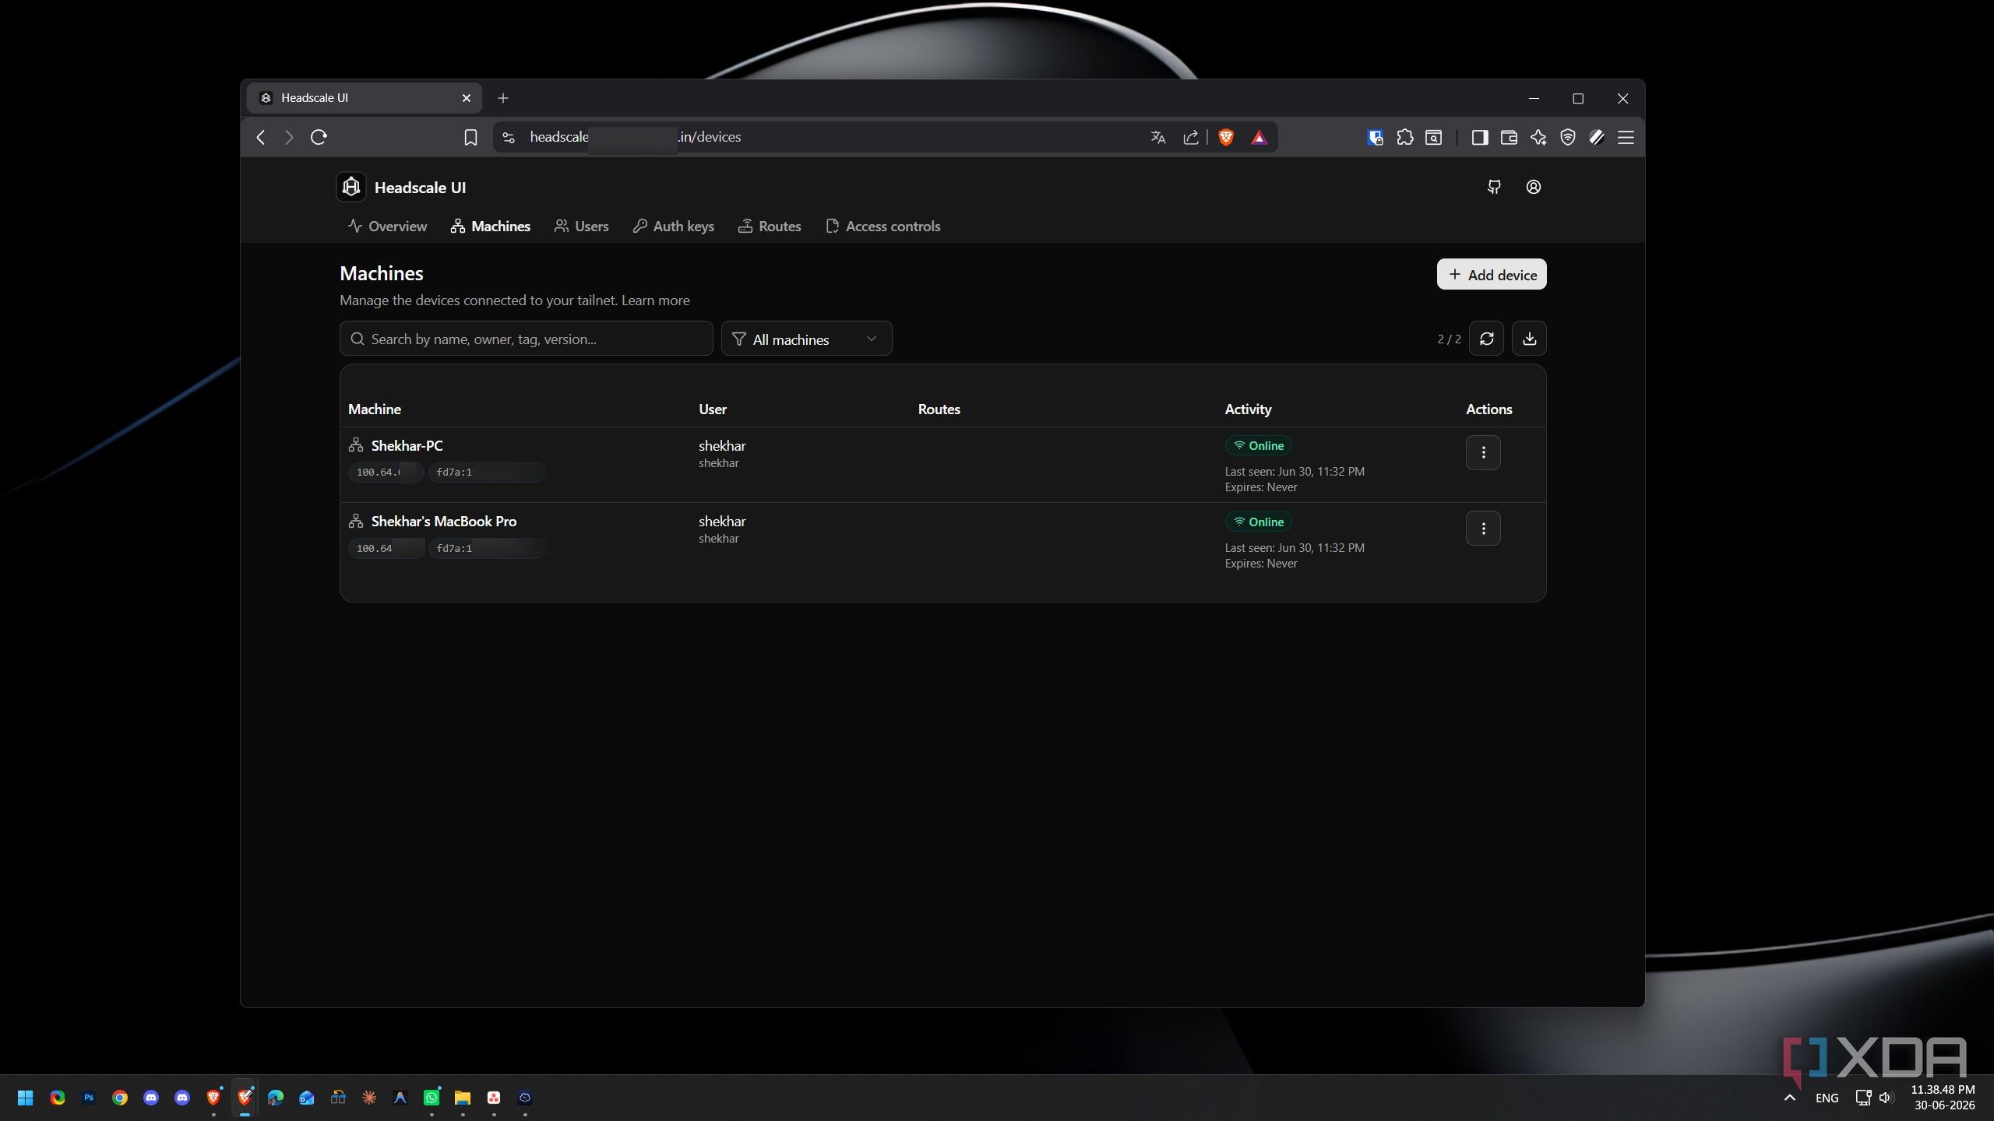Go back with the browser back arrow
This screenshot has height=1121, width=1994.
pyautogui.click(x=261, y=138)
